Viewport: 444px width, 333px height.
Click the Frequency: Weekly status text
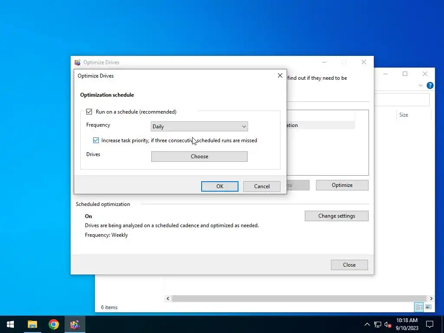pos(107,235)
